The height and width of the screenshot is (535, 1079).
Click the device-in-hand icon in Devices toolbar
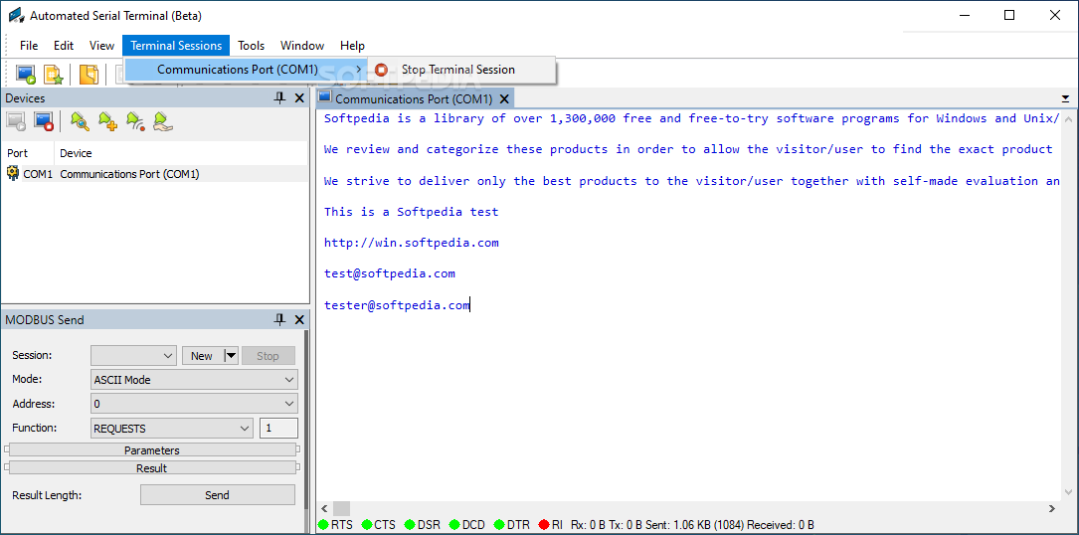pyautogui.click(x=163, y=122)
